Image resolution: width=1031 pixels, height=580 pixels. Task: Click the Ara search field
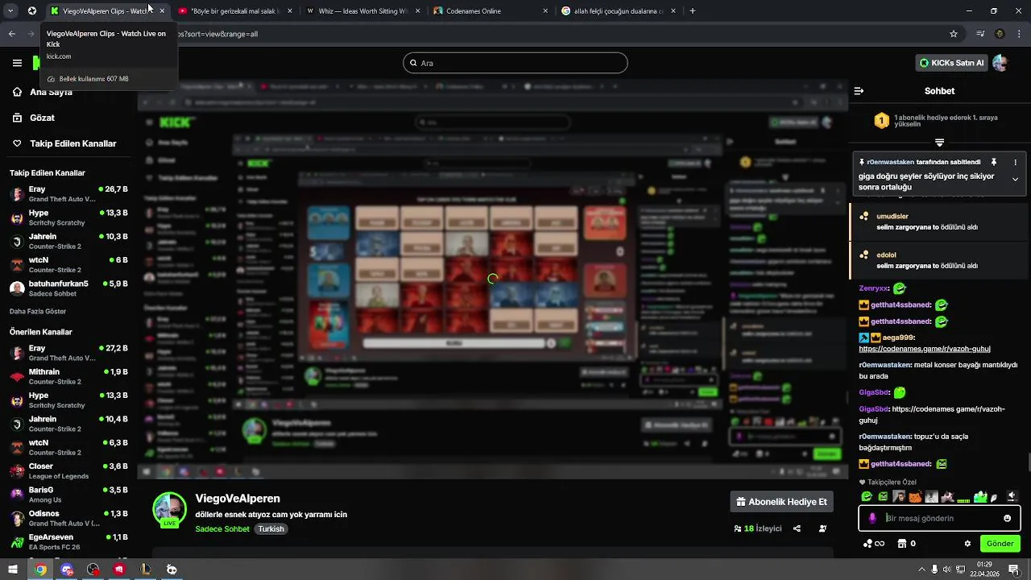pyautogui.click(x=515, y=63)
